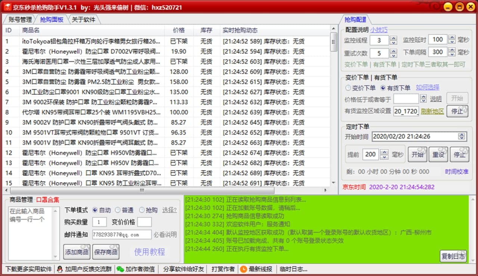The height and width of the screenshot is (276, 478).
Task: Click the clock icon beside 最新线报
Action: tap(243, 269)
